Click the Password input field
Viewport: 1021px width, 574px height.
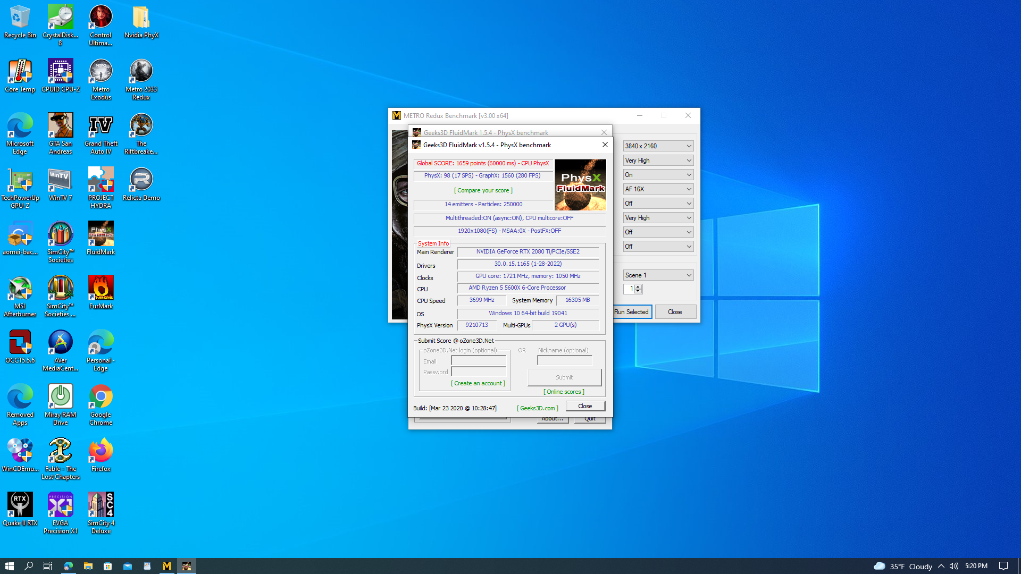479,372
